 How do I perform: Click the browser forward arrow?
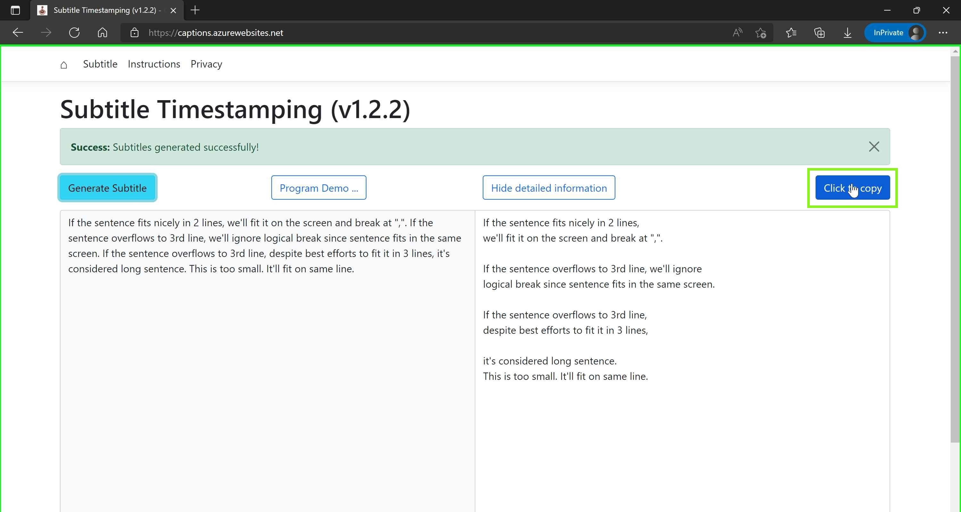tap(46, 33)
